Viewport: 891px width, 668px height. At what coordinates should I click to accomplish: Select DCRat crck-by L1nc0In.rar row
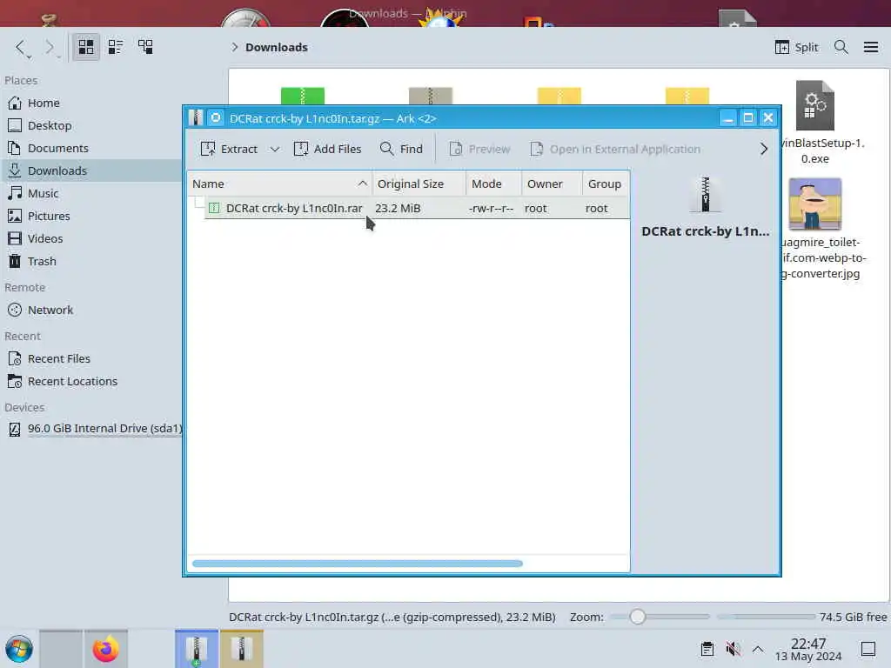(417, 209)
